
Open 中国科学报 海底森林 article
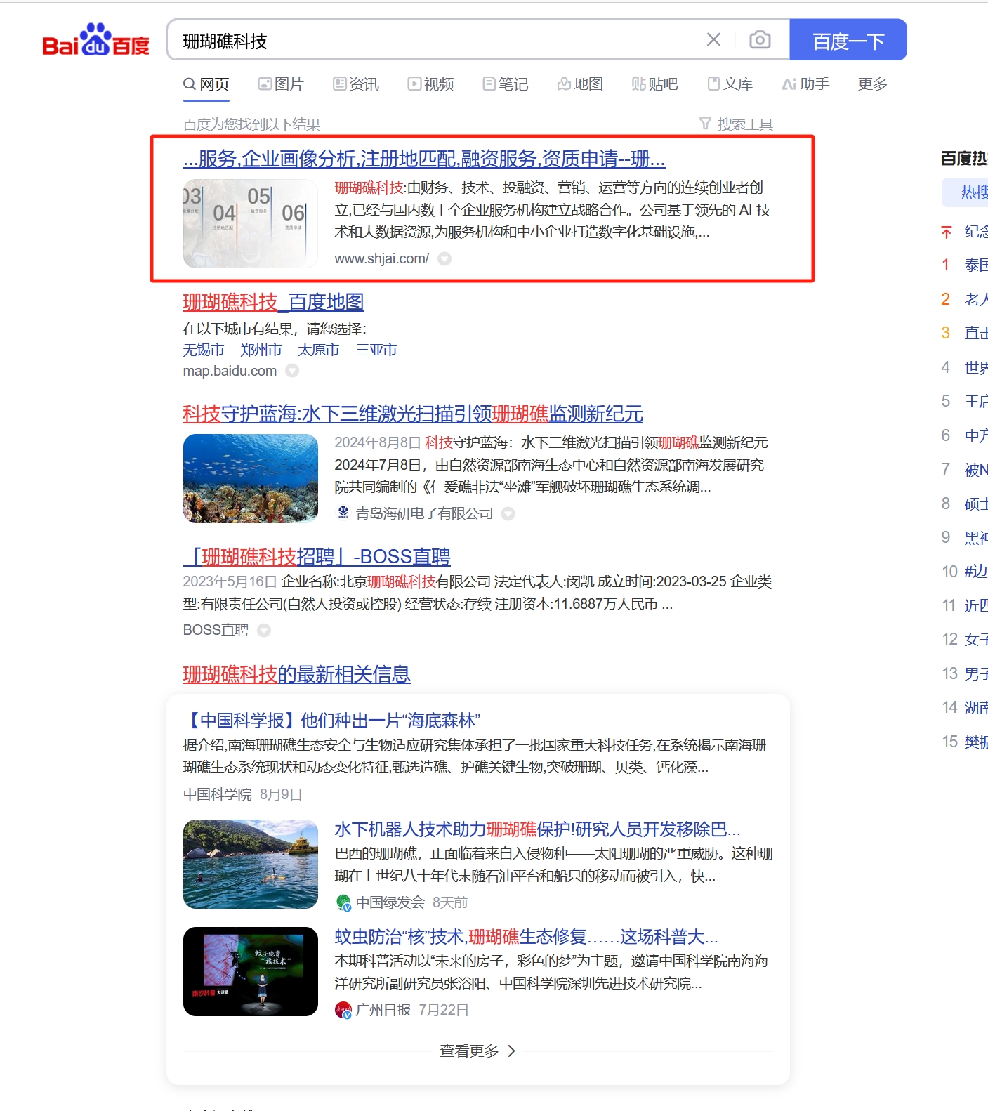[332, 721]
